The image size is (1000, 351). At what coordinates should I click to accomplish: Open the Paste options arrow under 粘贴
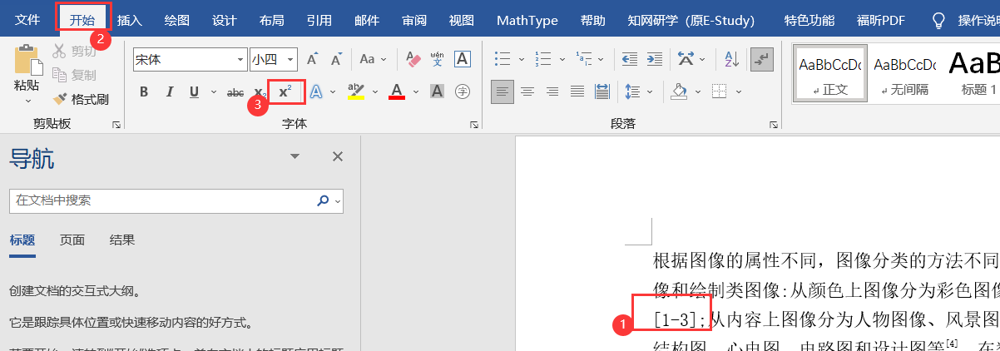27,101
